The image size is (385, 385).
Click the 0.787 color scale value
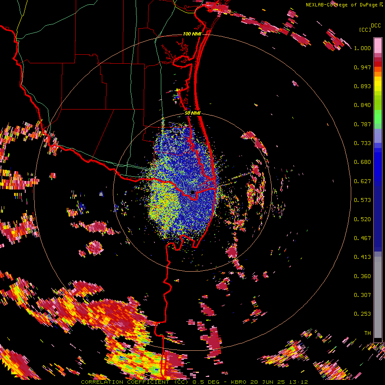click(x=362, y=124)
